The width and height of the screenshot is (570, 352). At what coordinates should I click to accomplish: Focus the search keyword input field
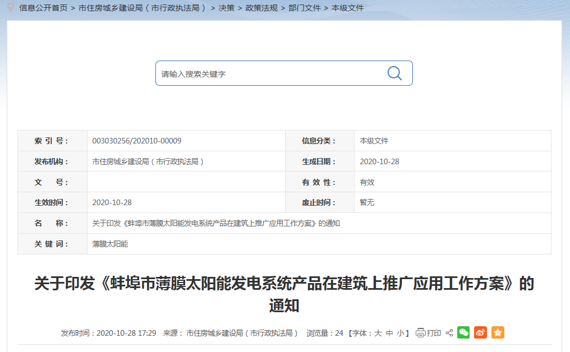pyautogui.click(x=269, y=73)
